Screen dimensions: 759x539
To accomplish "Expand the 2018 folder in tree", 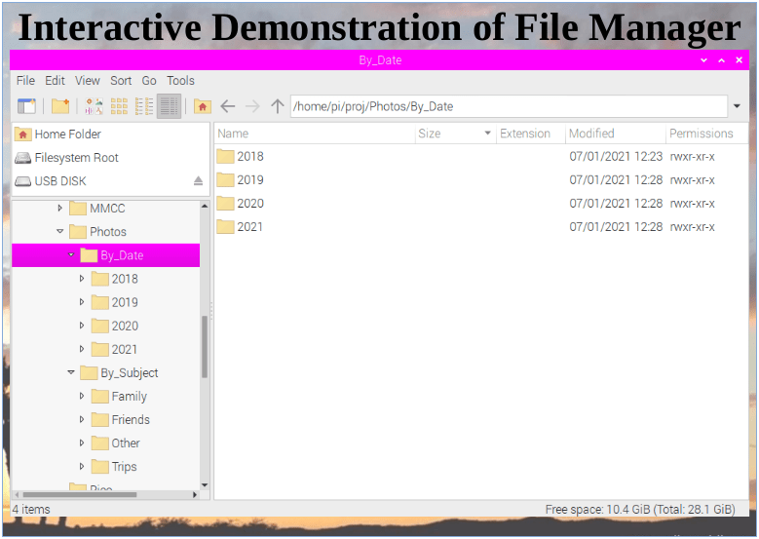I will point(82,279).
